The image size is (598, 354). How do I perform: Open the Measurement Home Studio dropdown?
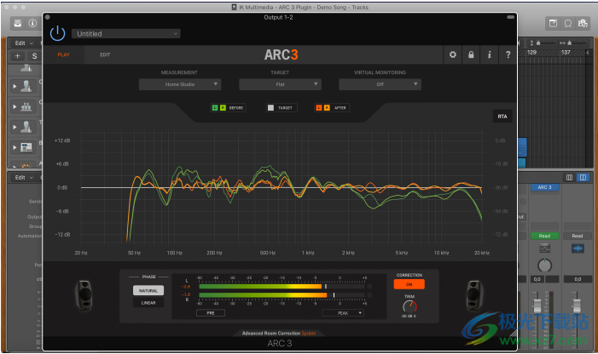[x=180, y=84]
